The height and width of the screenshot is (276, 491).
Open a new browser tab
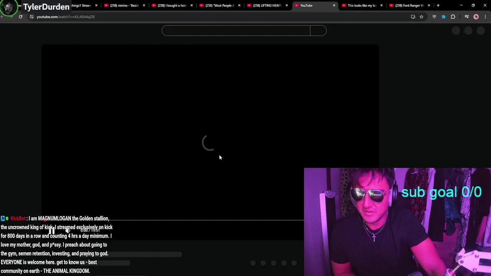(438, 5)
